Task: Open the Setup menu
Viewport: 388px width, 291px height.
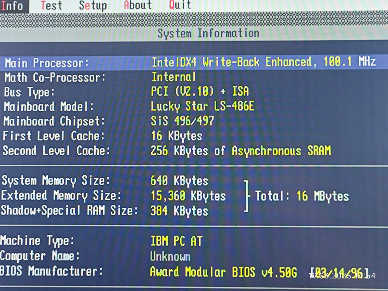Action: [x=93, y=6]
